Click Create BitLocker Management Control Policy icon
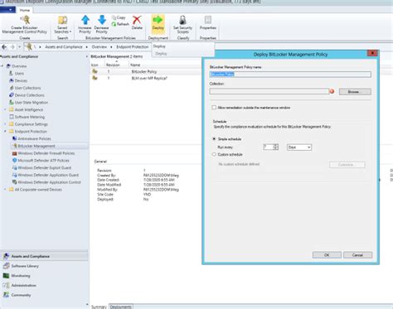The width and height of the screenshot is (393, 309). tap(25, 20)
